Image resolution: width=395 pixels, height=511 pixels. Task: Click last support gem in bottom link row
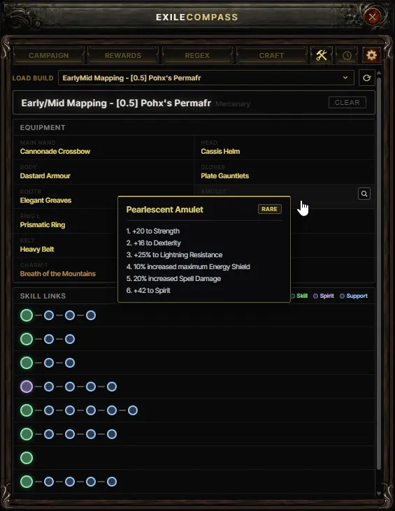112,482
